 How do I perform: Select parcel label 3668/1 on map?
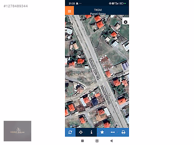pos(106,63)
